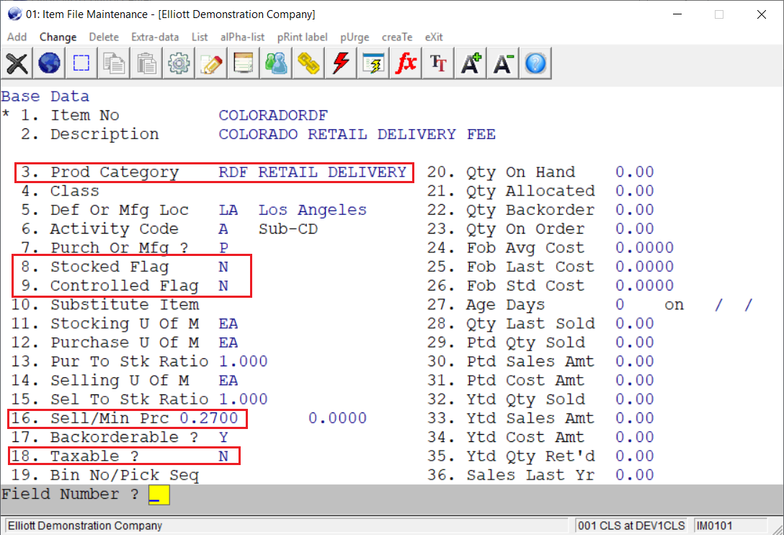784x535 pixels.
Task: Click the paste clipboard toolbar icon
Action: 146,63
